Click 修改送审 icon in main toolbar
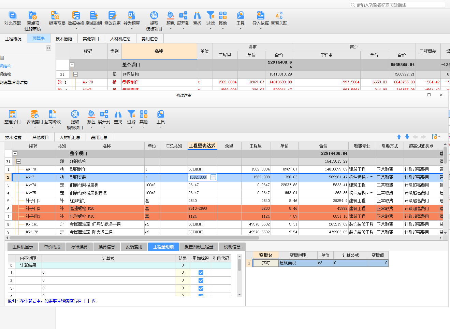The height and width of the screenshot is (329, 450). [x=113, y=15]
